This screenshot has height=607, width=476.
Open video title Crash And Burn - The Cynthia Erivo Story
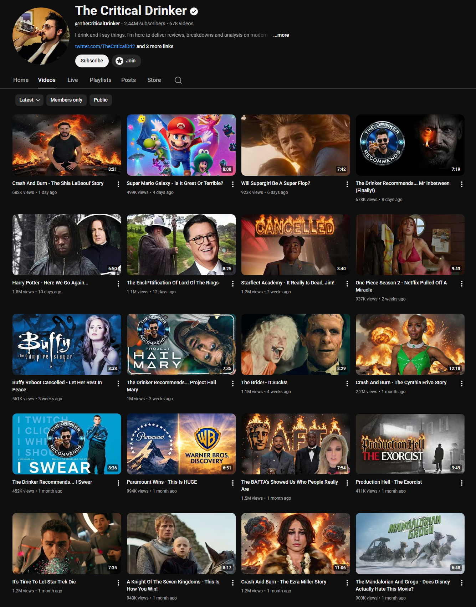click(x=401, y=382)
